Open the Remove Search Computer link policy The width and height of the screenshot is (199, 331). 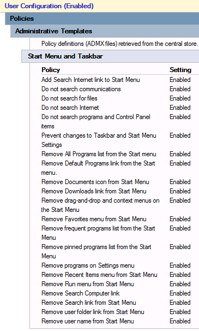[x=81, y=293]
